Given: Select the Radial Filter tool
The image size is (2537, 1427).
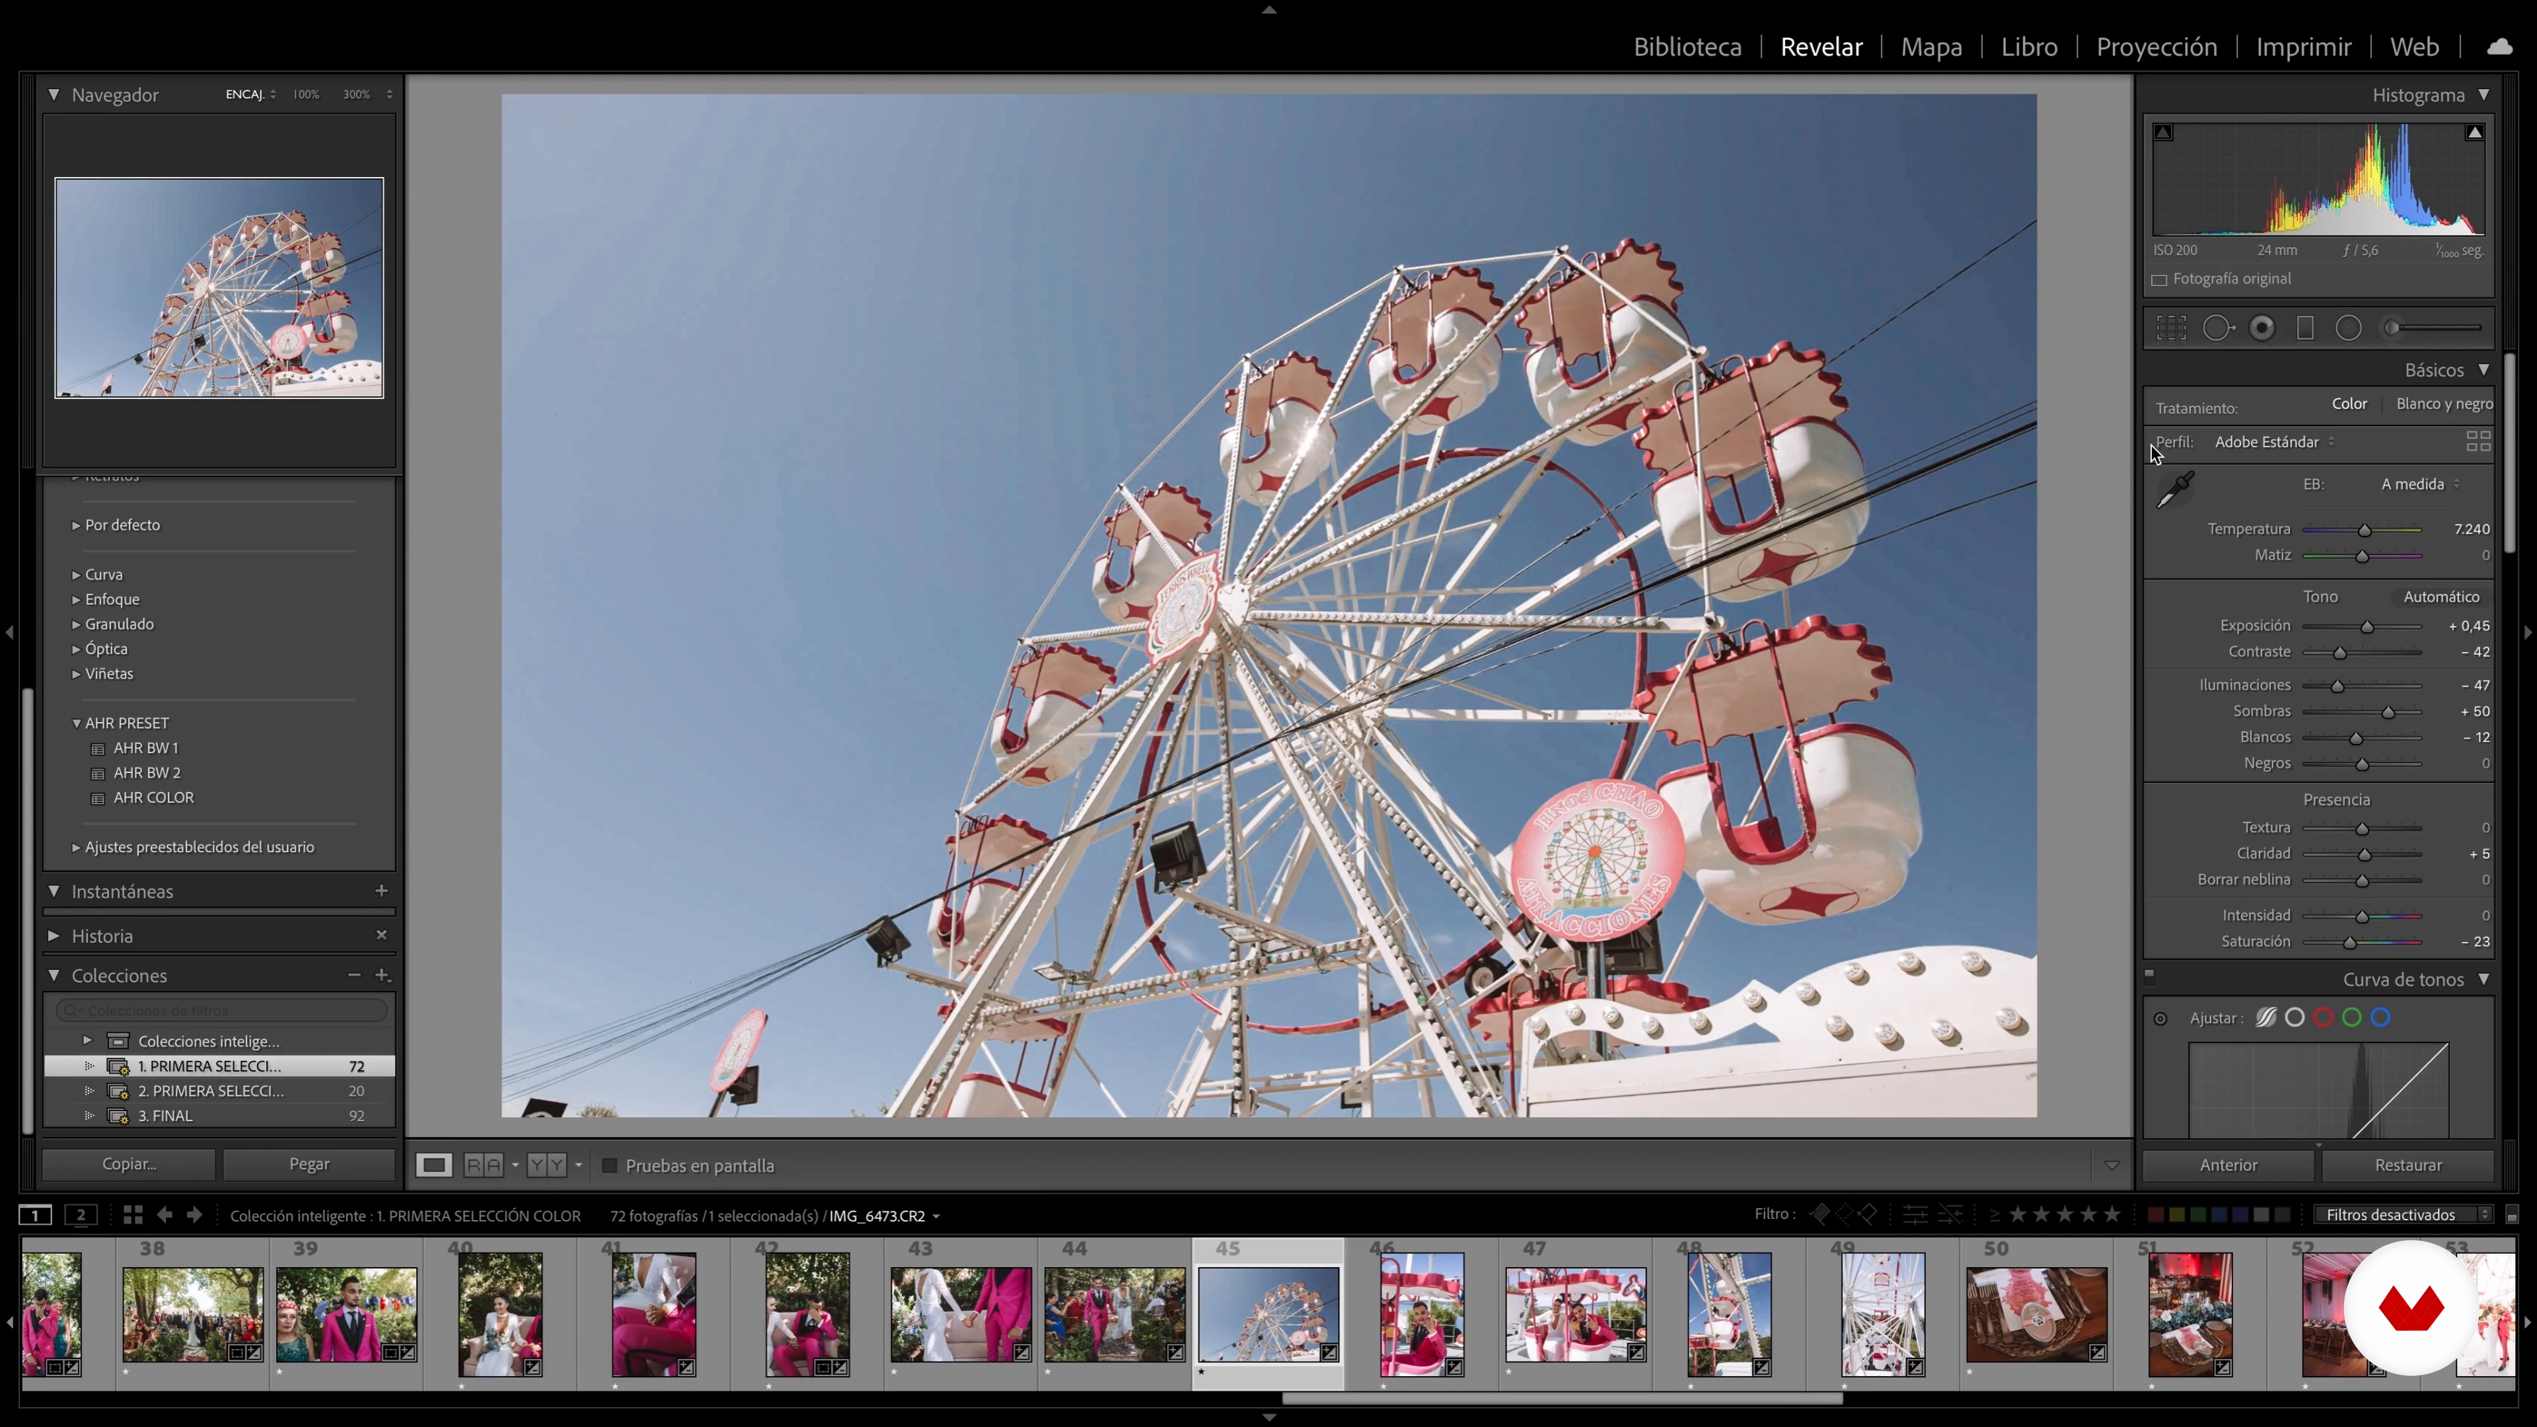Looking at the screenshot, I should (2349, 328).
